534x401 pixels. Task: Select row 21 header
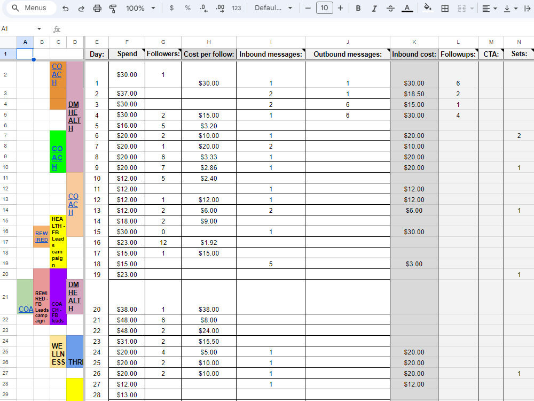[x=5, y=297]
